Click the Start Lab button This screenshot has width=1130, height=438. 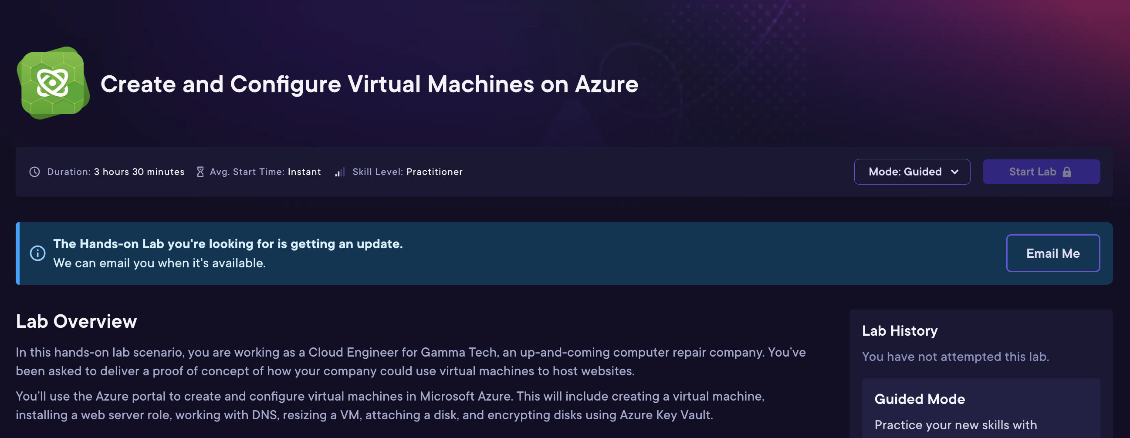pyautogui.click(x=1041, y=172)
